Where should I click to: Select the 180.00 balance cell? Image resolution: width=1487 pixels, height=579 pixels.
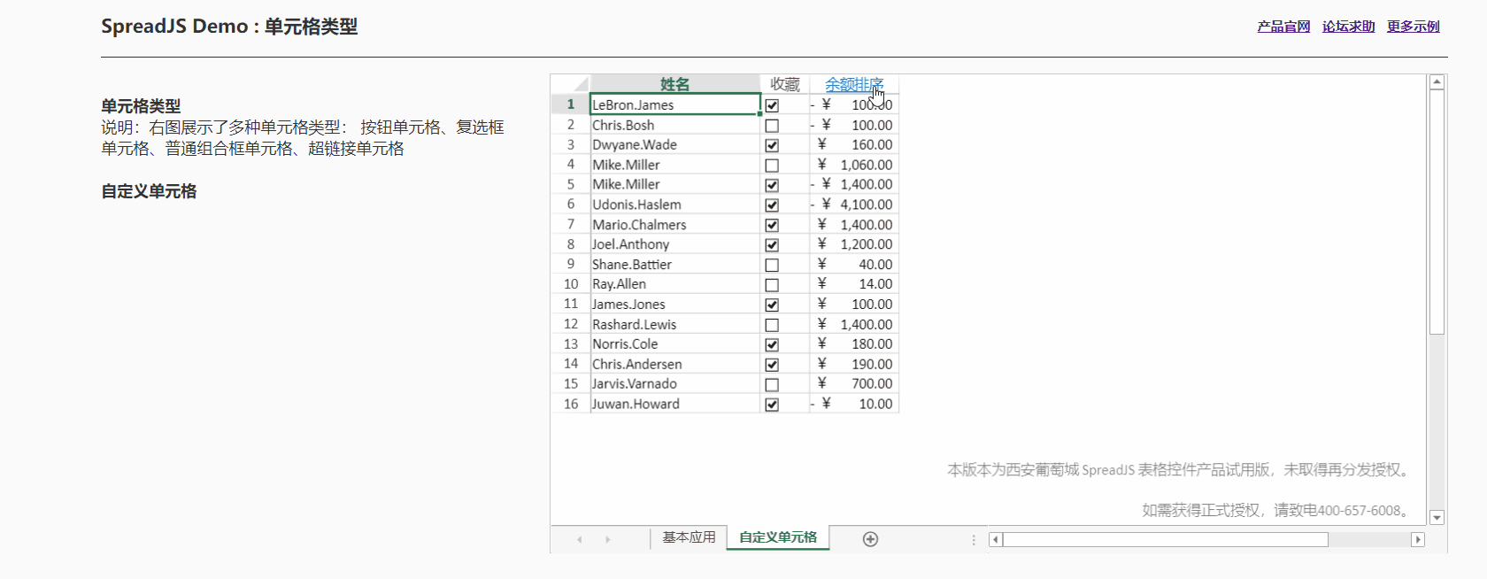(x=854, y=344)
